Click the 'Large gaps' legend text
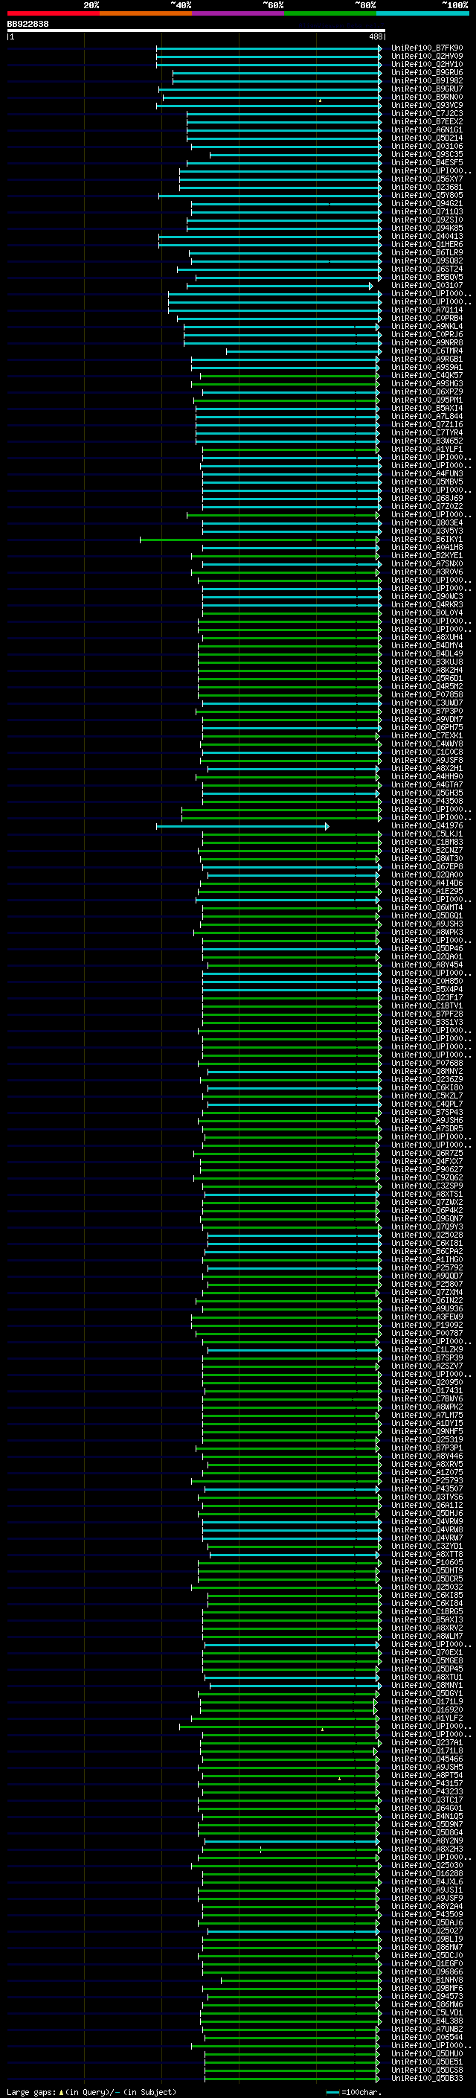This screenshot has height=2098, width=476. 31,2091
